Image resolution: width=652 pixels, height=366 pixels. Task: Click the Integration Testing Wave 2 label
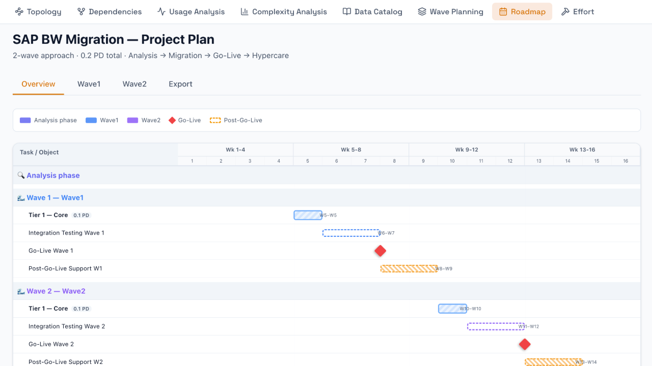click(x=67, y=326)
